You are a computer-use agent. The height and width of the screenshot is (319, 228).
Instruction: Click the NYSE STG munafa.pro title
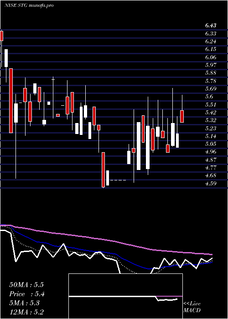pos(29,5)
